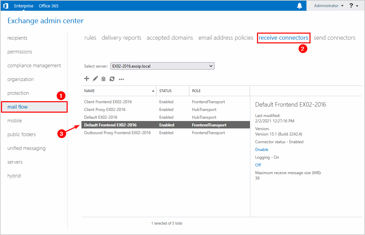The image size is (365, 235).
Task: Select Default Frontend EX02-2016 connector row
Action: click(166, 125)
